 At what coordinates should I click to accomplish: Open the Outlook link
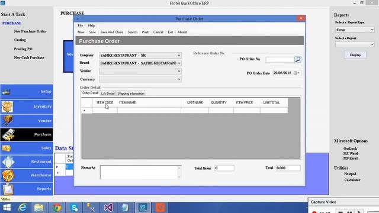pyautogui.click(x=350, y=149)
